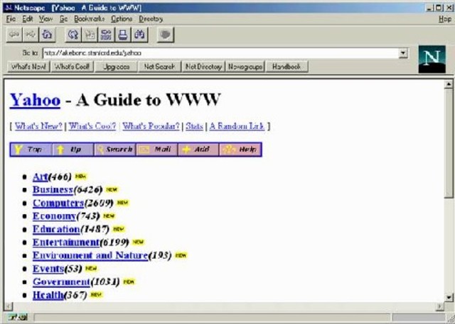Screen dimensions: 455x324
Task: Click the security status icon in status bar
Action: [18, 318]
